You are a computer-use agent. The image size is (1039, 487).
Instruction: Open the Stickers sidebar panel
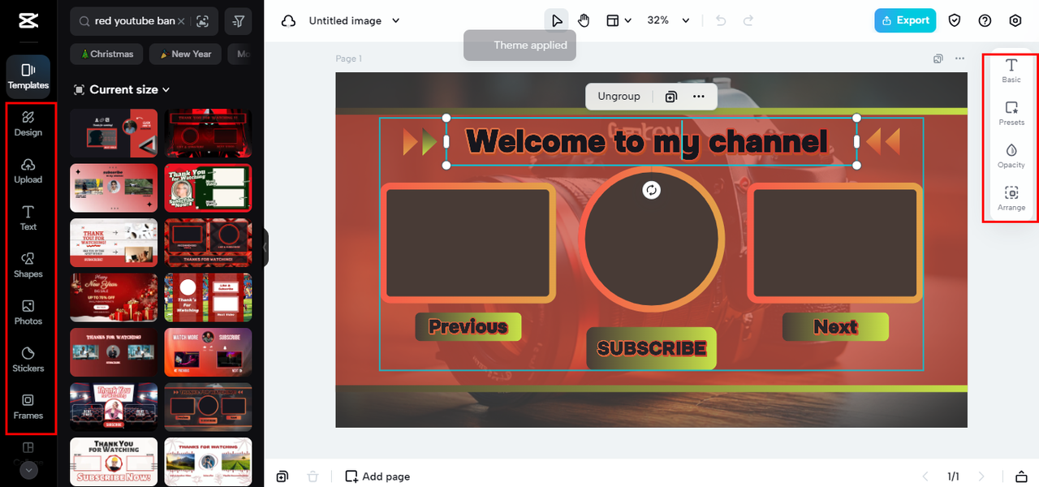[x=28, y=359]
